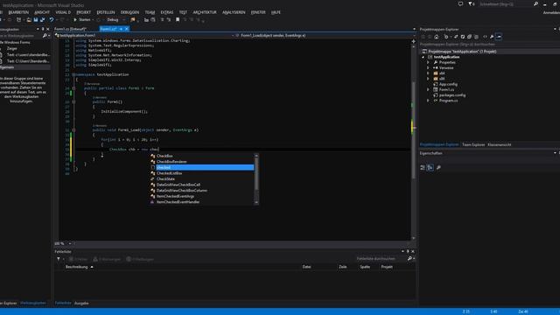Screen dimensions: 560x315
Task: Click the Fehlerliste search field
Action: pyautogui.click(x=381, y=259)
